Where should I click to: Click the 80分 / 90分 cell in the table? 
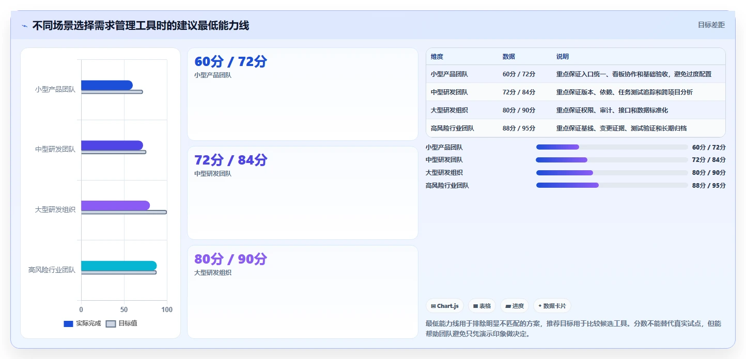click(519, 110)
